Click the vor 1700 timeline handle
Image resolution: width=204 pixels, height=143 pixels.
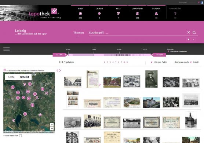pos(60,55)
